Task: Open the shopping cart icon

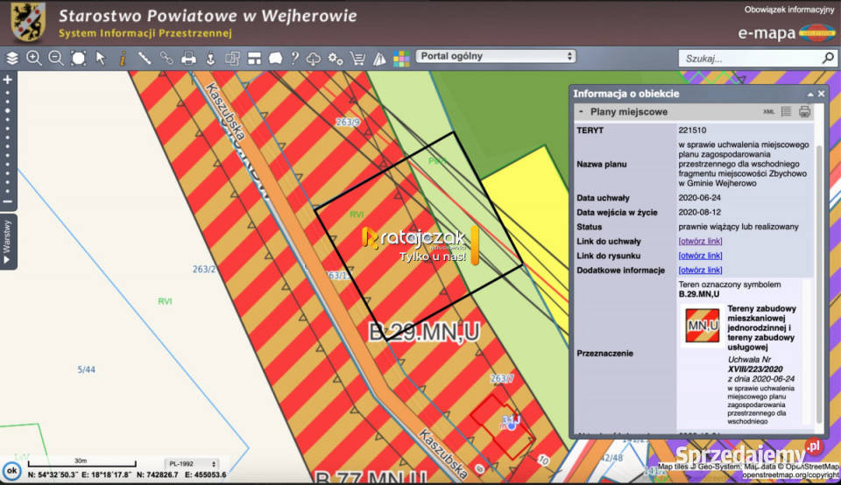Action: click(x=357, y=58)
